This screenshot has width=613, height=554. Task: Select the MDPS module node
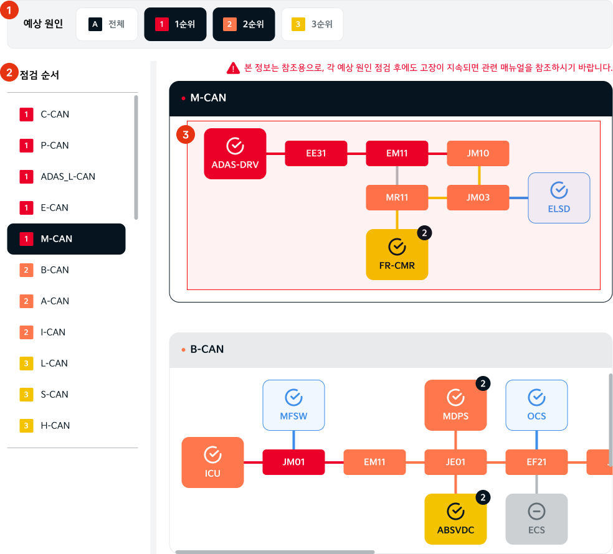click(x=455, y=405)
